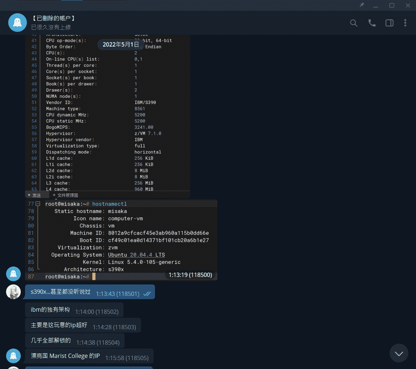Click the double-check read receipt icon
Viewport: 416px width, 369px height.
coord(147,294)
